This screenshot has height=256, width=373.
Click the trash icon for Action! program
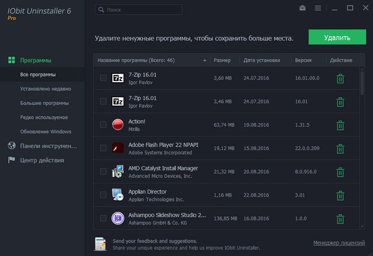tap(340, 125)
